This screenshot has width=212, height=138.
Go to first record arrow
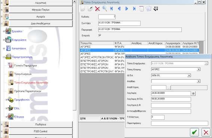coord(111,9)
